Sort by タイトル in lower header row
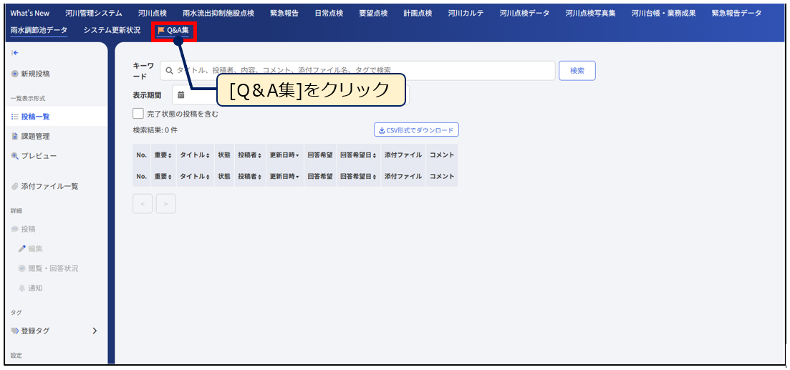 pos(195,177)
